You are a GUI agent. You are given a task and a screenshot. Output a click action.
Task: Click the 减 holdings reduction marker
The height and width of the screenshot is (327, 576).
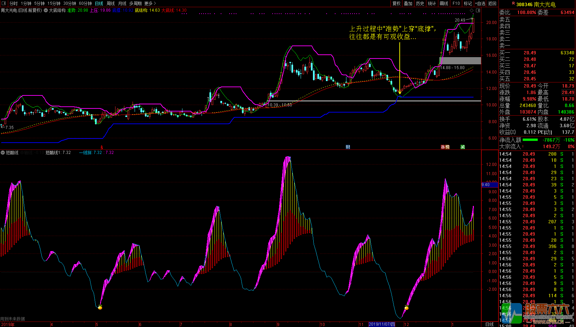(x=463, y=147)
